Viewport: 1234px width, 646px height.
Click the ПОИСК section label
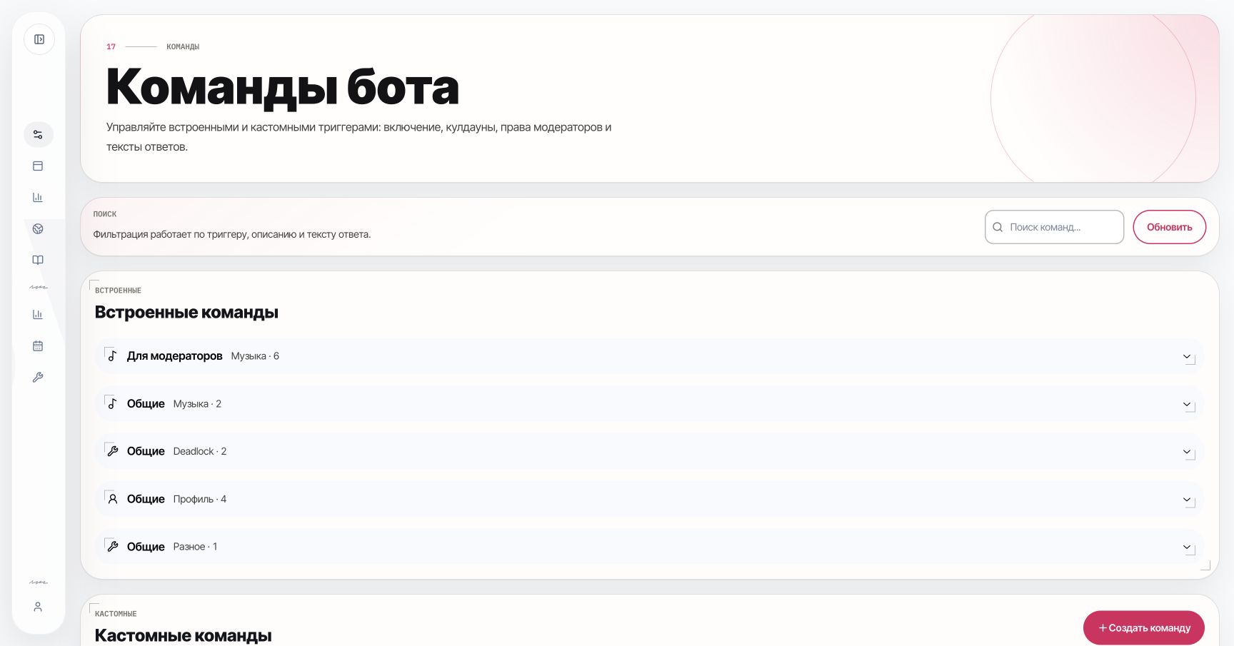tap(105, 214)
